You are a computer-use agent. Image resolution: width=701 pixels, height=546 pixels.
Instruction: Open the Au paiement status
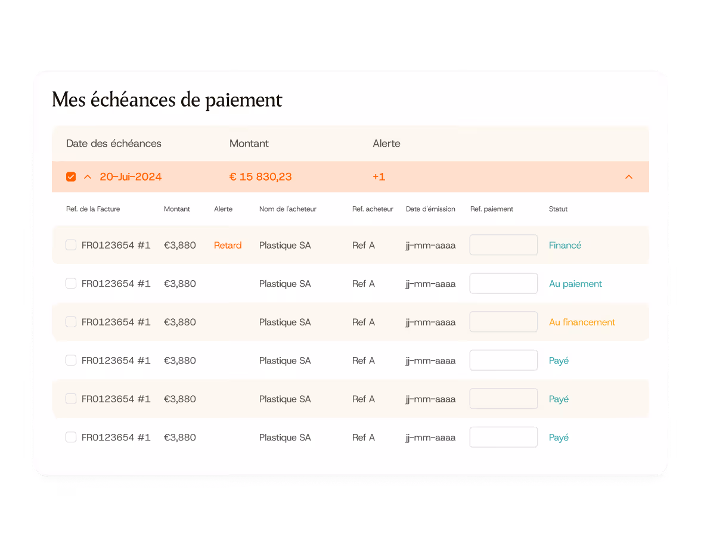point(575,284)
